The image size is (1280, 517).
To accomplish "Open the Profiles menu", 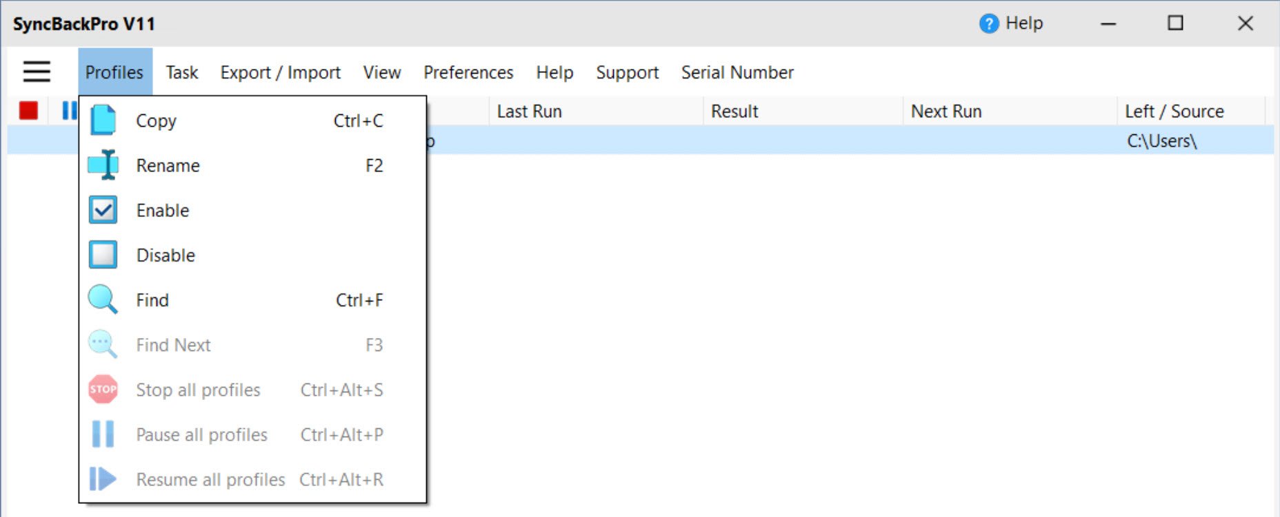I will coord(114,72).
